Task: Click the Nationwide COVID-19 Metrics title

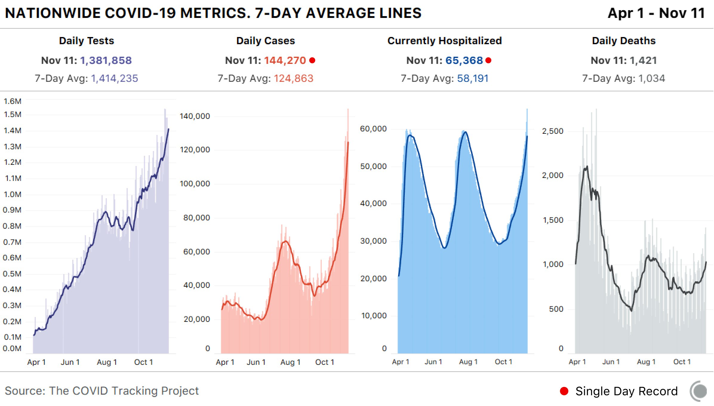Action: point(213,13)
